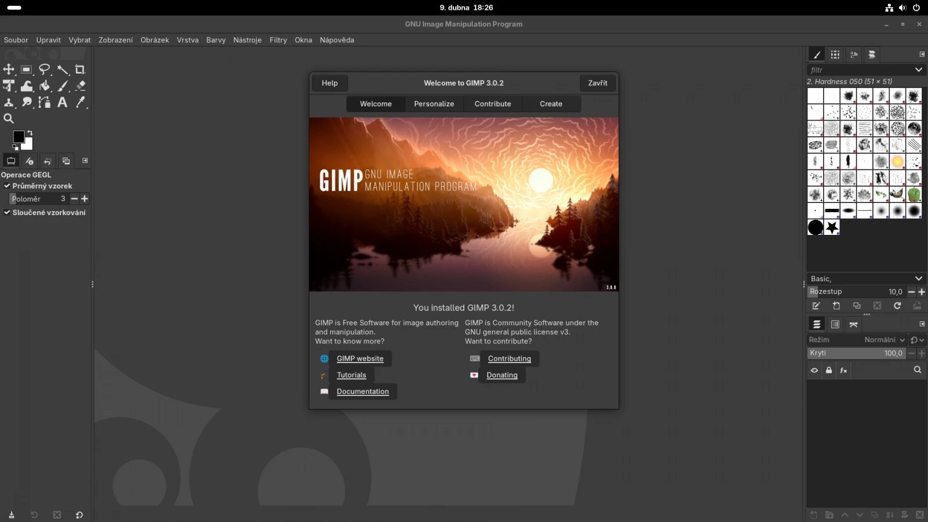The width and height of the screenshot is (928, 522).
Task: Switch to the Document History tab
Action: click(x=872, y=55)
